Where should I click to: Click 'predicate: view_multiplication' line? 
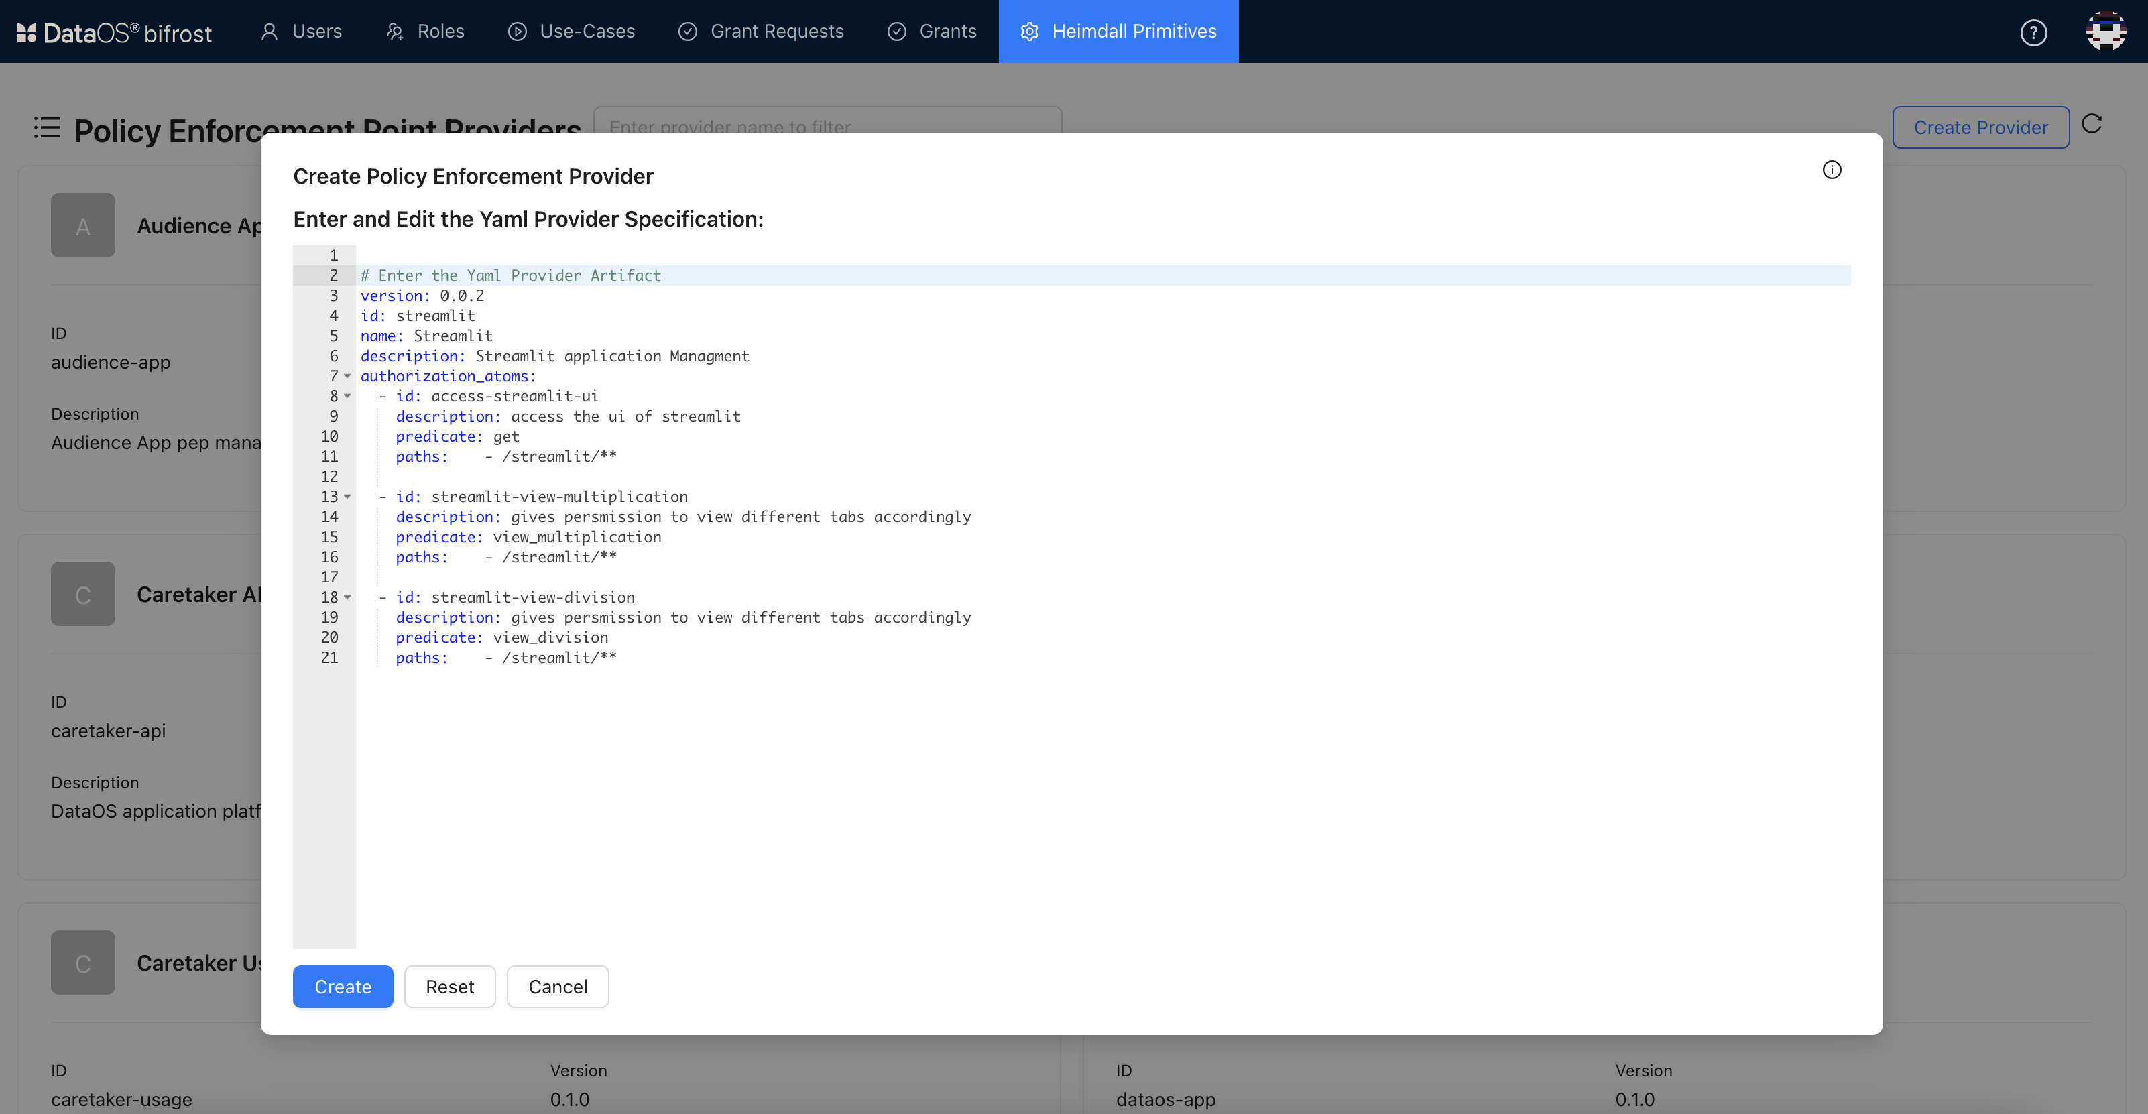pos(528,537)
